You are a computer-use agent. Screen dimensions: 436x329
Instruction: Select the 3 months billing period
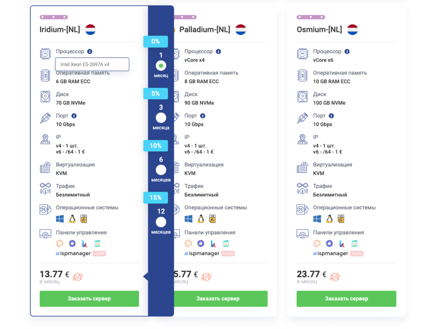coord(161,117)
